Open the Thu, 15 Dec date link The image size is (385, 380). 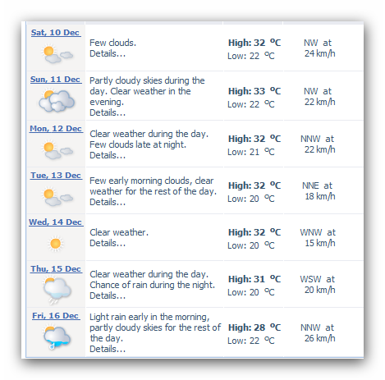[56, 268]
